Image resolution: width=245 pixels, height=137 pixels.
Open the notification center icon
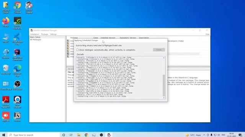pos(240,135)
